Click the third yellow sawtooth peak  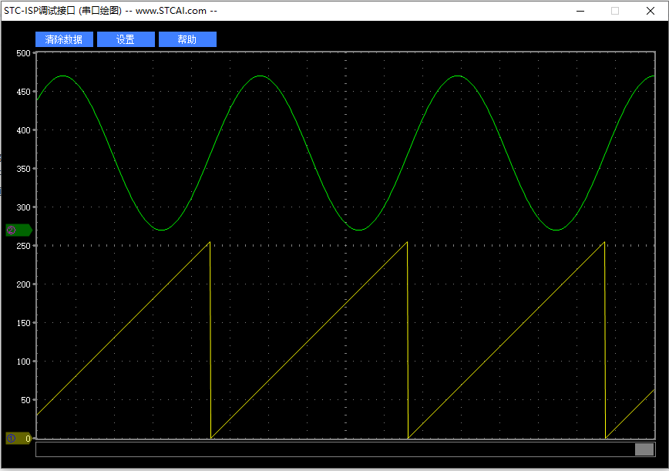[603, 243]
